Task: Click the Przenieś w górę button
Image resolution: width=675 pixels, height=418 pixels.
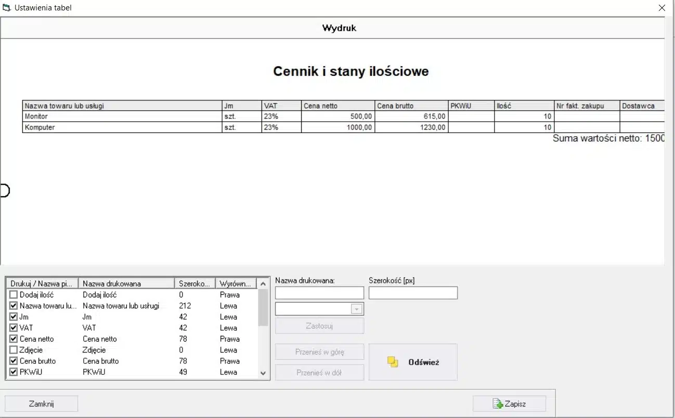Action: 319,351
